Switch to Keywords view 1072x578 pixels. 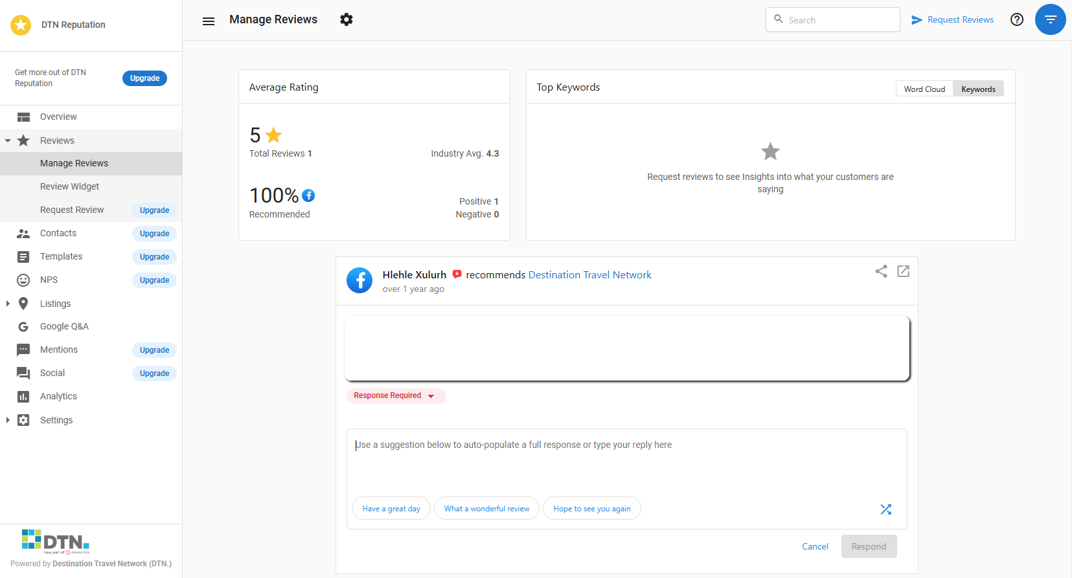coord(978,89)
